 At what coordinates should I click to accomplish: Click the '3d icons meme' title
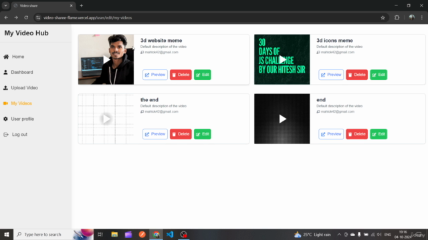[x=334, y=40]
